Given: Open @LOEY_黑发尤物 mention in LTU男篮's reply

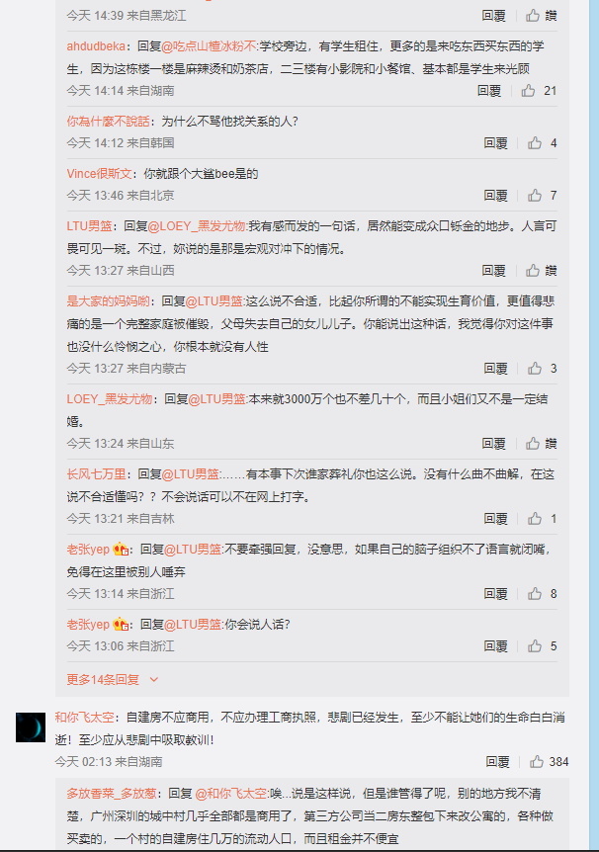Looking at the screenshot, I should click(197, 225).
